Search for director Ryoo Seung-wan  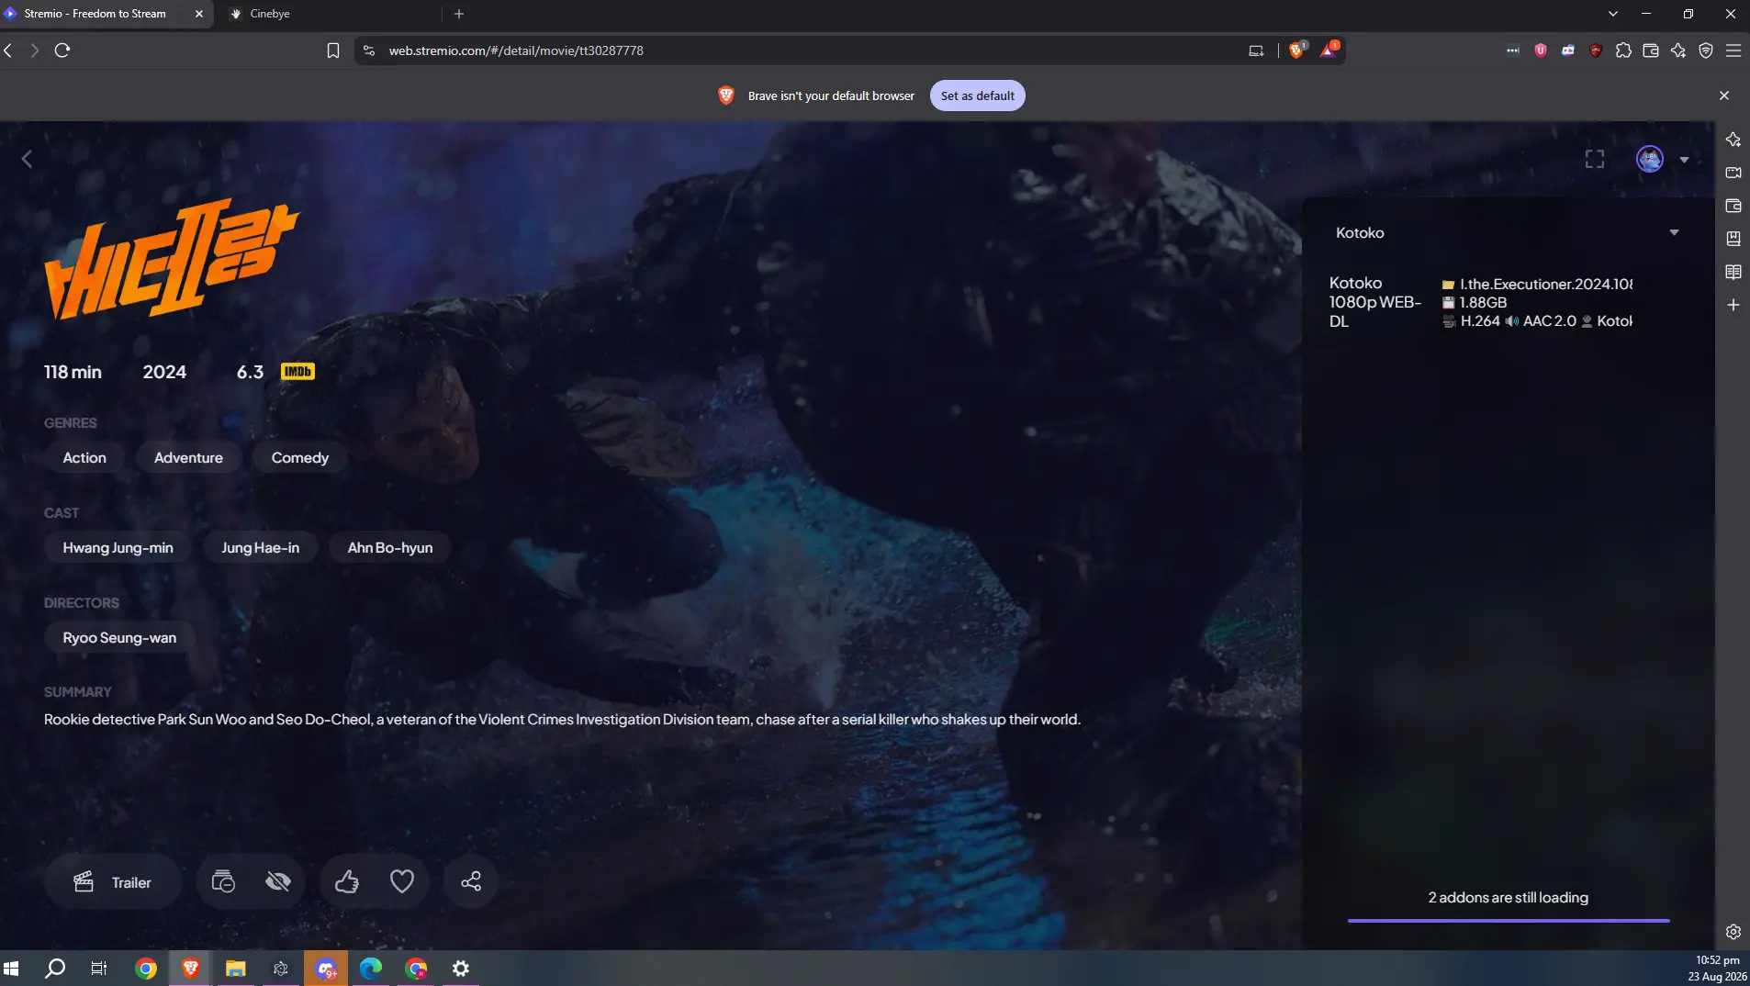119,638
